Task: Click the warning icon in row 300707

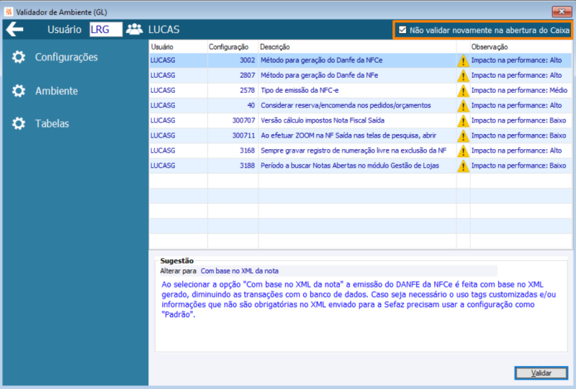Action: click(x=463, y=121)
